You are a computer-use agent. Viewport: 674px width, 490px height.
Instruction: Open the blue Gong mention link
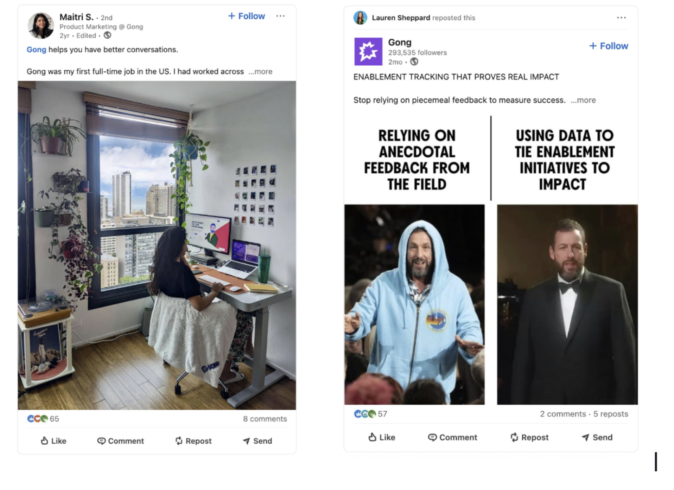pos(36,50)
